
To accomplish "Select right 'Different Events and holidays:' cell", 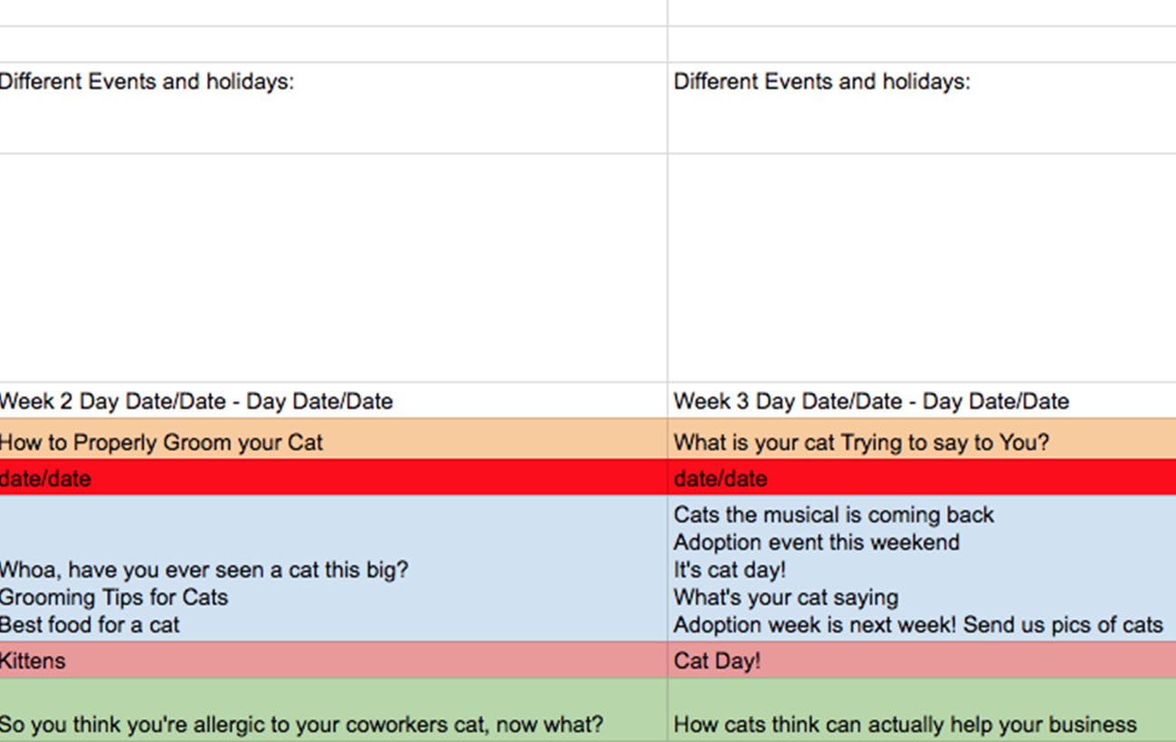I will pos(922,108).
